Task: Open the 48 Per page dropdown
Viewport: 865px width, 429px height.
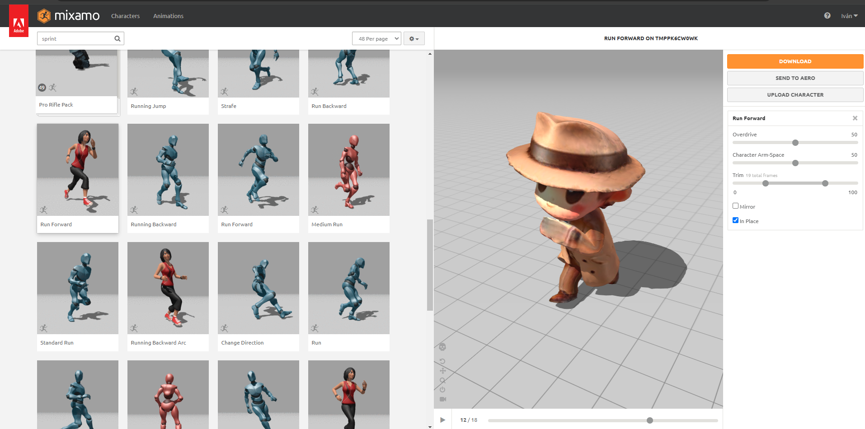Action: pos(376,38)
